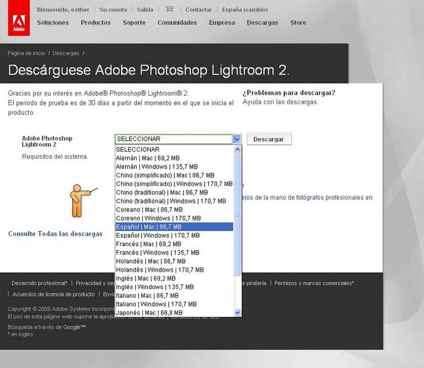424x368 pixels.
Task: Click the dropdown list scrollbar thumb
Action: 237,215
